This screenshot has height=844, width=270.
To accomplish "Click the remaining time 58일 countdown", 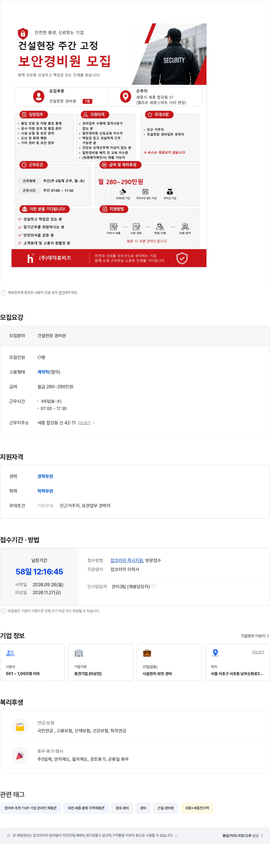I will 39,571.
